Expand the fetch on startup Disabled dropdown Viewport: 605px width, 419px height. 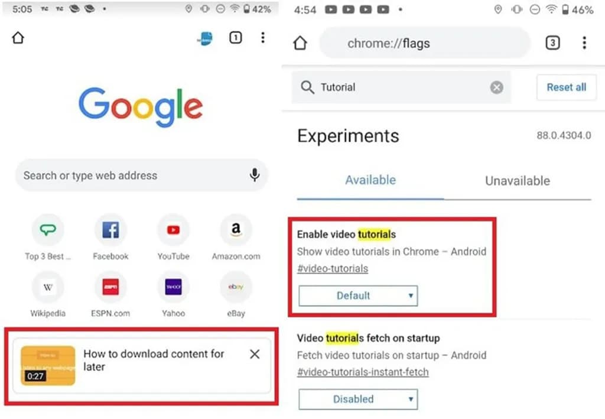(x=358, y=399)
